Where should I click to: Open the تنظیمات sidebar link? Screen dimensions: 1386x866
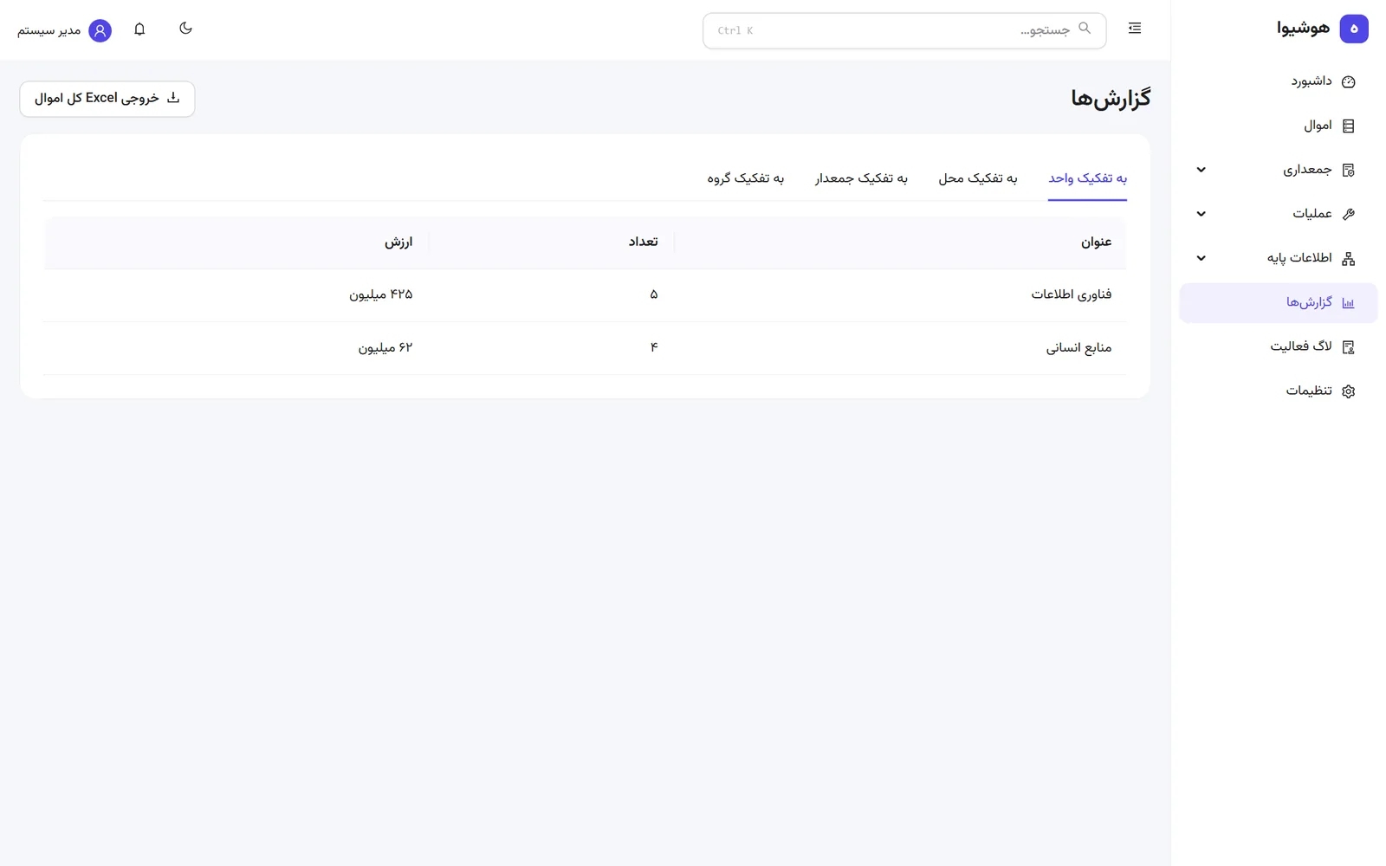click(x=1279, y=391)
